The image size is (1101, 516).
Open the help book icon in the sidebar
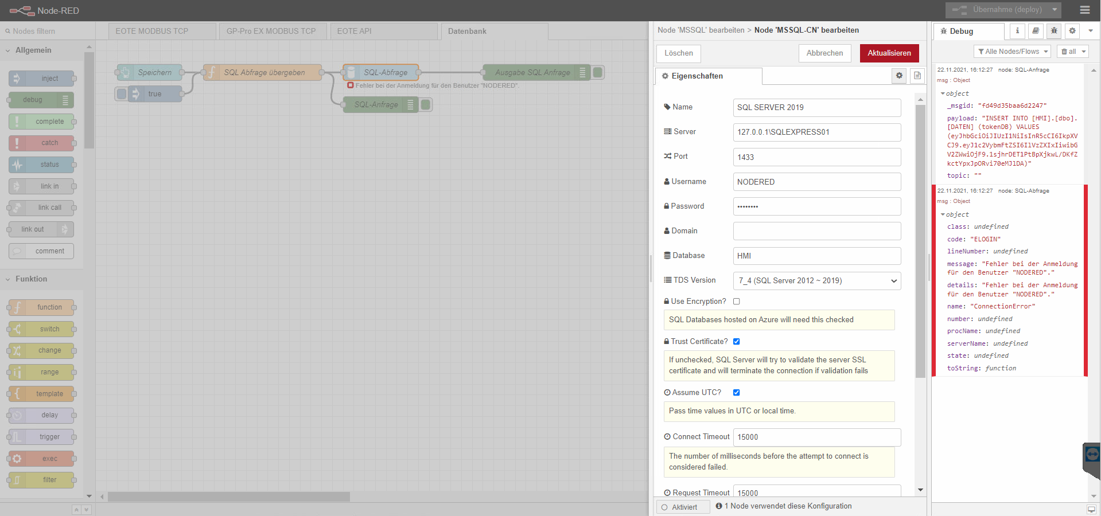click(1036, 31)
